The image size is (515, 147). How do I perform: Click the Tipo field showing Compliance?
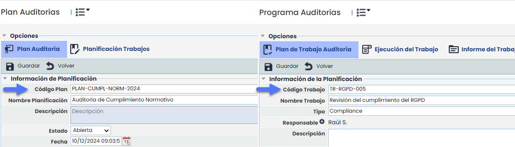click(422, 111)
